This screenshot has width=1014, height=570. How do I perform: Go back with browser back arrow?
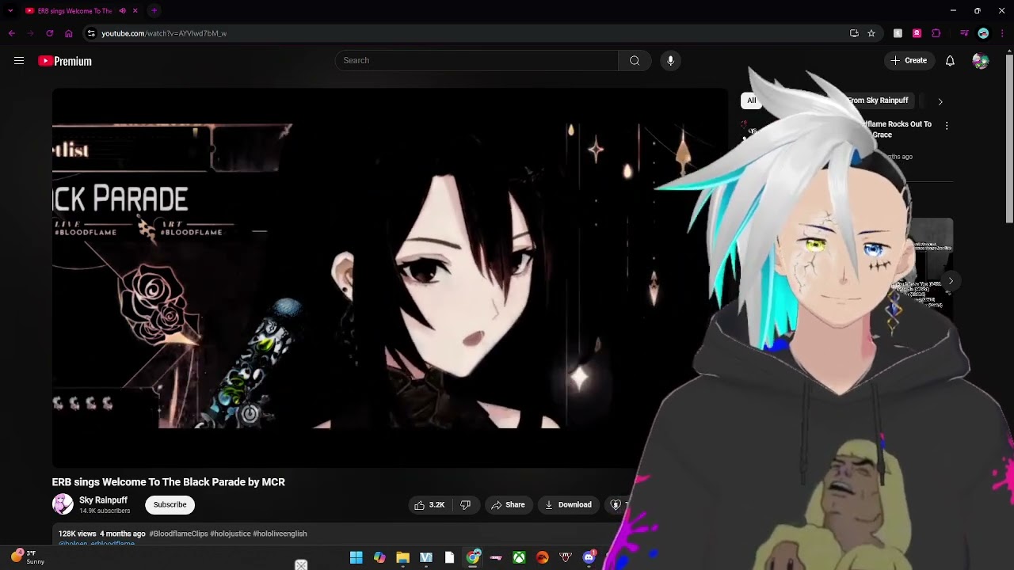pos(12,33)
